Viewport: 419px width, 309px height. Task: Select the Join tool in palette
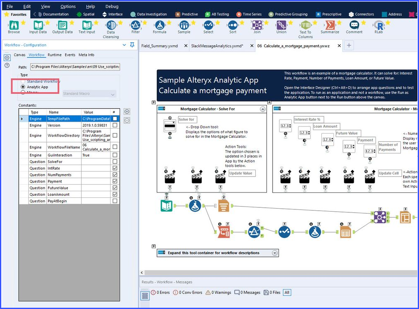257,25
